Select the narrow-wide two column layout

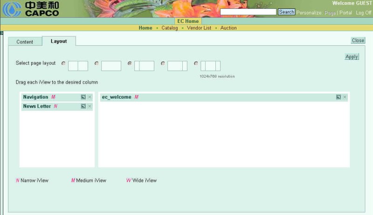click(x=130, y=64)
